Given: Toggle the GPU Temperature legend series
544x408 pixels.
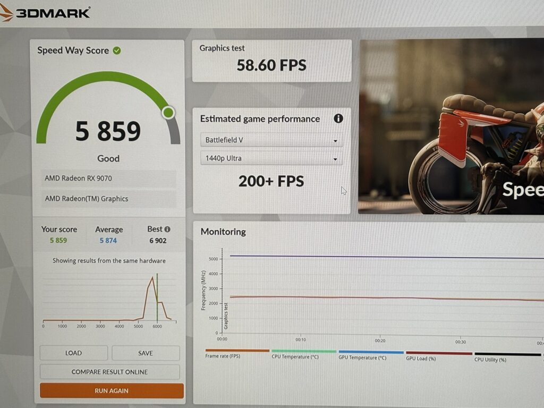Looking at the screenshot, I should point(362,357).
